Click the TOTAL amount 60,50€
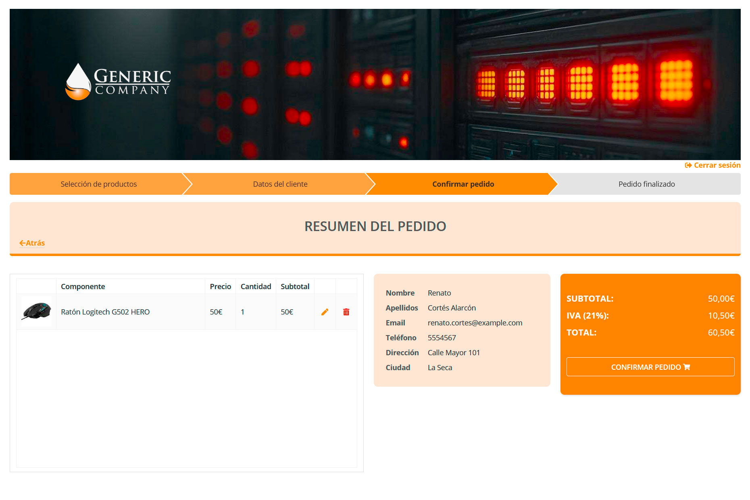Image resolution: width=750 pixels, height=500 pixels. pos(721,333)
